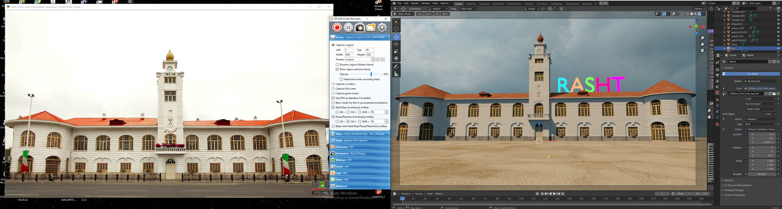Pause recording in ZD Soft Screen Recorder
The image size is (782, 209).
pos(348,28)
